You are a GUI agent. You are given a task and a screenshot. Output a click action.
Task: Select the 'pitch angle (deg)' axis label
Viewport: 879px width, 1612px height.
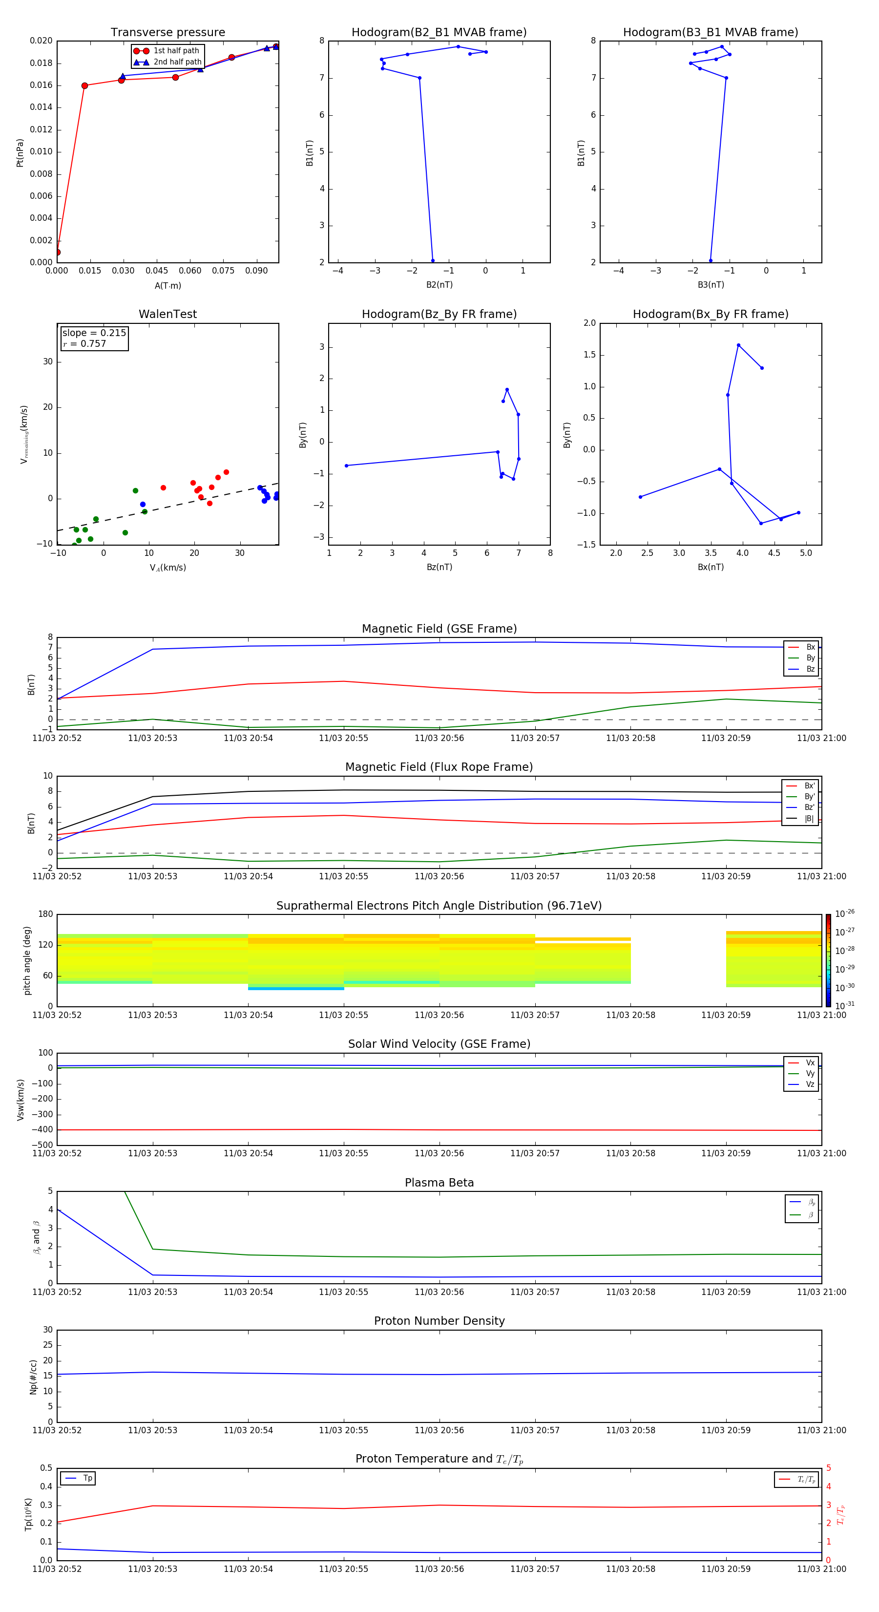point(27,960)
